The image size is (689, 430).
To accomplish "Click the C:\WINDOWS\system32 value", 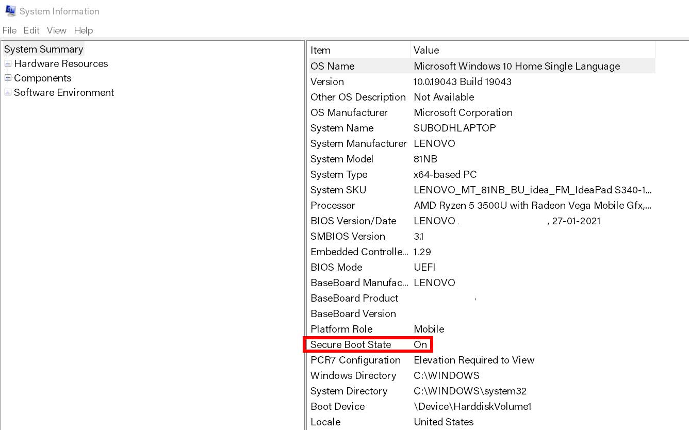I will tap(470, 391).
